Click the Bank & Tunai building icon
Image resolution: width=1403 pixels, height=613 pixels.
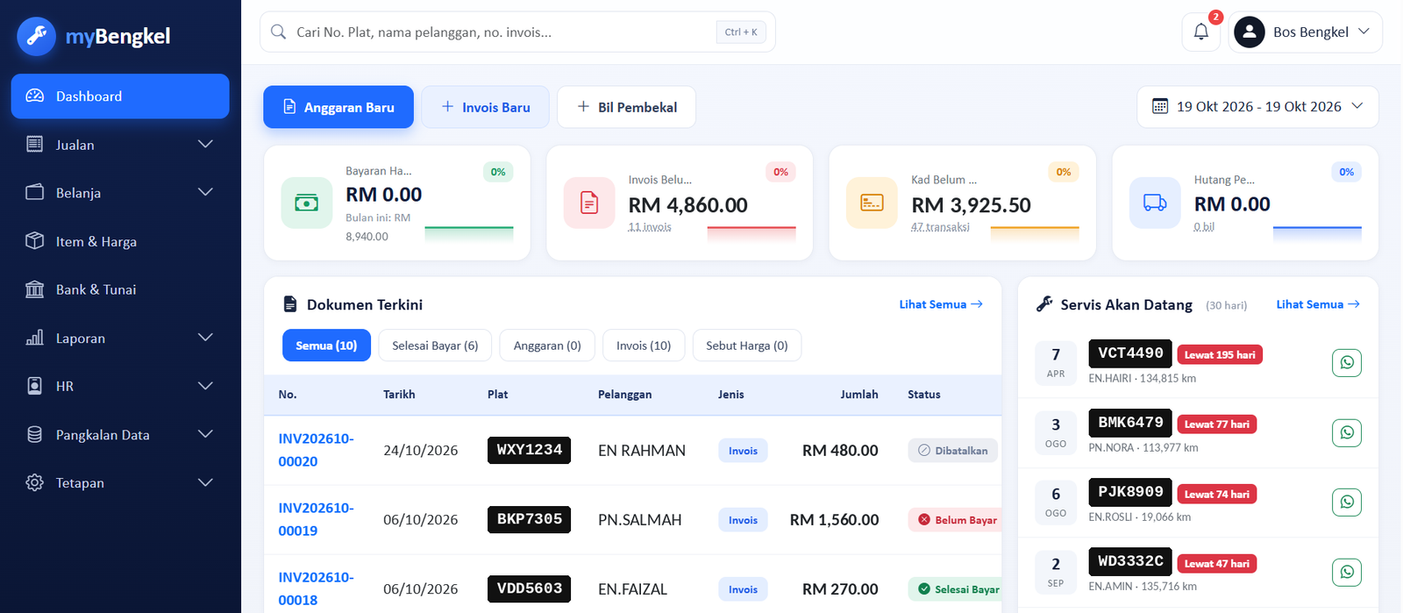click(x=35, y=289)
